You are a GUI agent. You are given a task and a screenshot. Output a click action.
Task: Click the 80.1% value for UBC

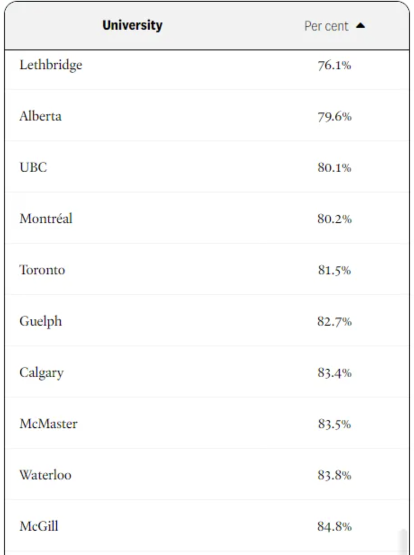(334, 168)
